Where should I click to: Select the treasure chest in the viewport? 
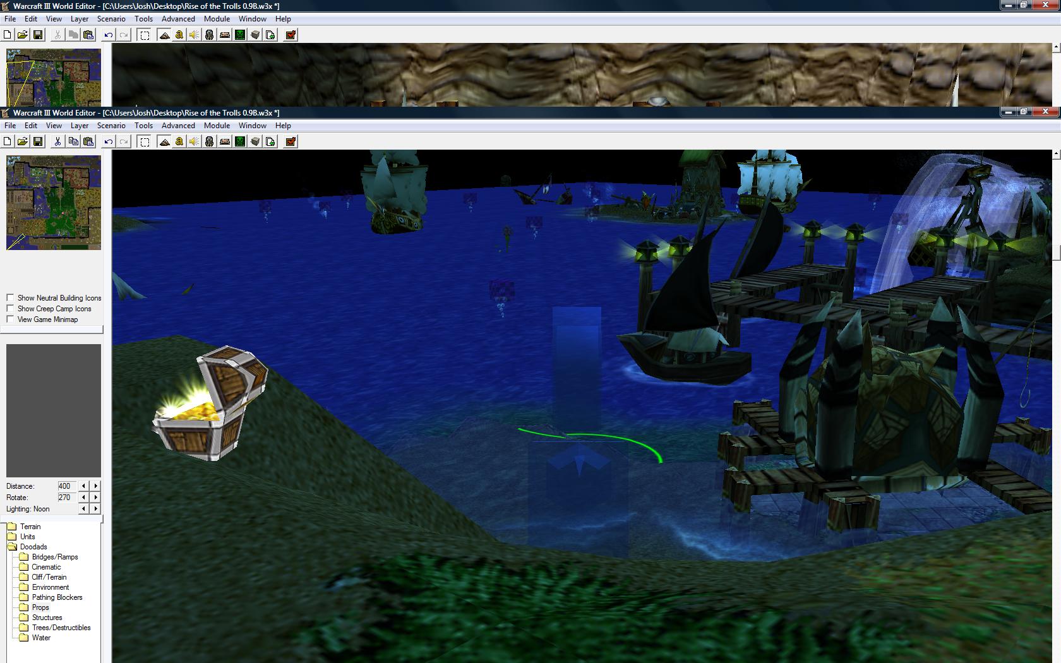pyautogui.click(x=210, y=404)
